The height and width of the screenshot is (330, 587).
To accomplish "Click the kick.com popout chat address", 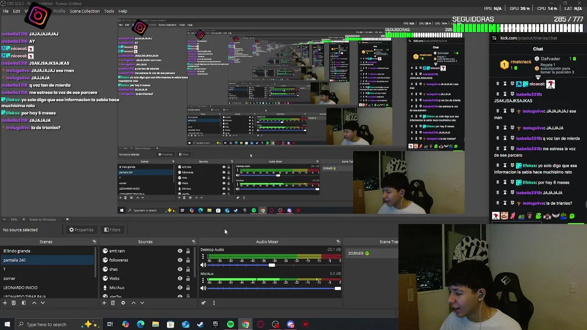I will pyautogui.click(x=529, y=38).
